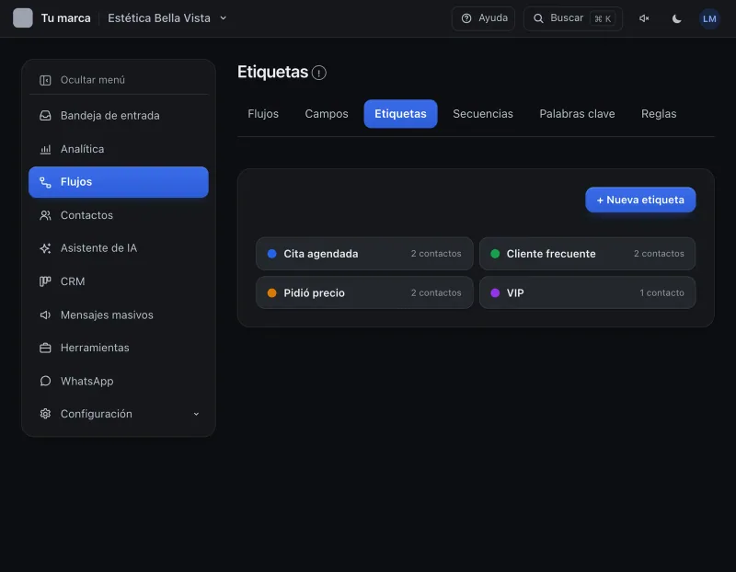This screenshot has width=736, height=572.
Task: Open the WhatsApp chat bubble icon
Action: (45, 381)
